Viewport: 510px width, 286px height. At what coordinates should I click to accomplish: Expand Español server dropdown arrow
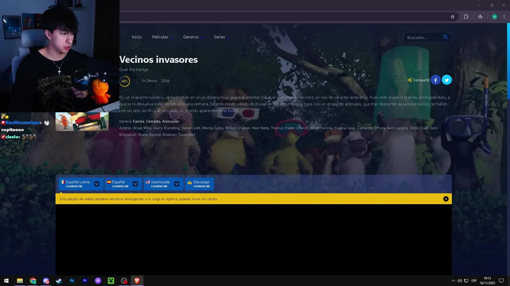(135, 184)
